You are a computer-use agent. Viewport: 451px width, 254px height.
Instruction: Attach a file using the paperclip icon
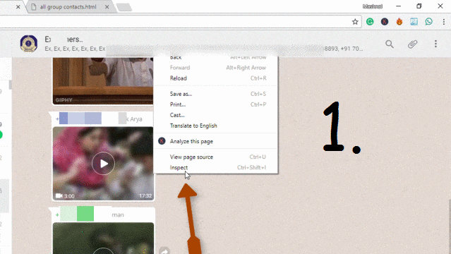(412, 44)
